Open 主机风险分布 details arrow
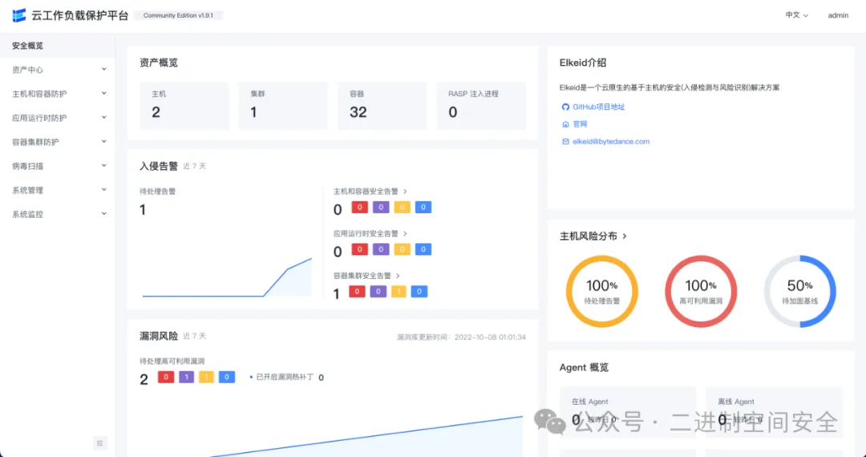 click(x=625, y=237)
